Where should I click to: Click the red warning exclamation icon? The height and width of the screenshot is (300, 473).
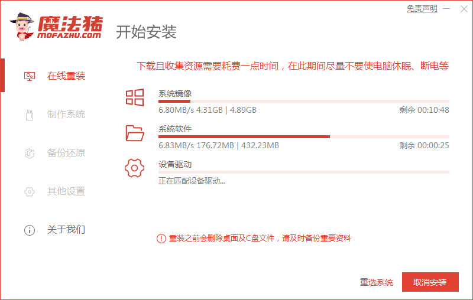point(161,239)
